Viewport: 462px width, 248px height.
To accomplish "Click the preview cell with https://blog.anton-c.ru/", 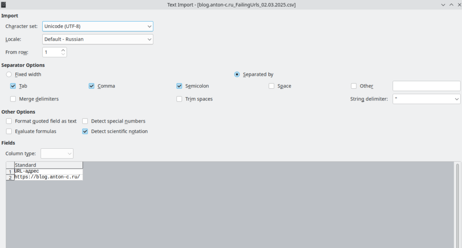I will pos(48,177).
